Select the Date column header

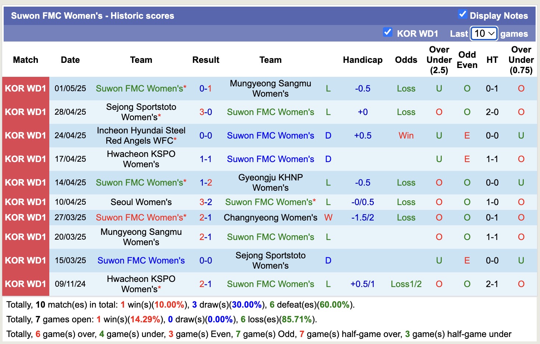coord(70,60)
